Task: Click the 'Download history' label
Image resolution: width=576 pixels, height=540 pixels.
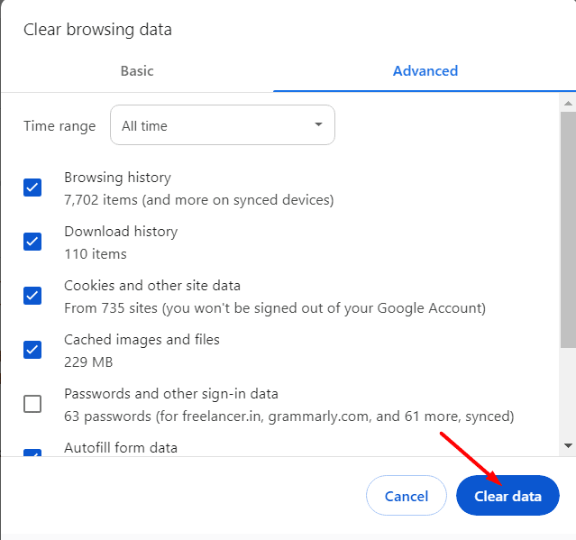Action: point(121,232)
